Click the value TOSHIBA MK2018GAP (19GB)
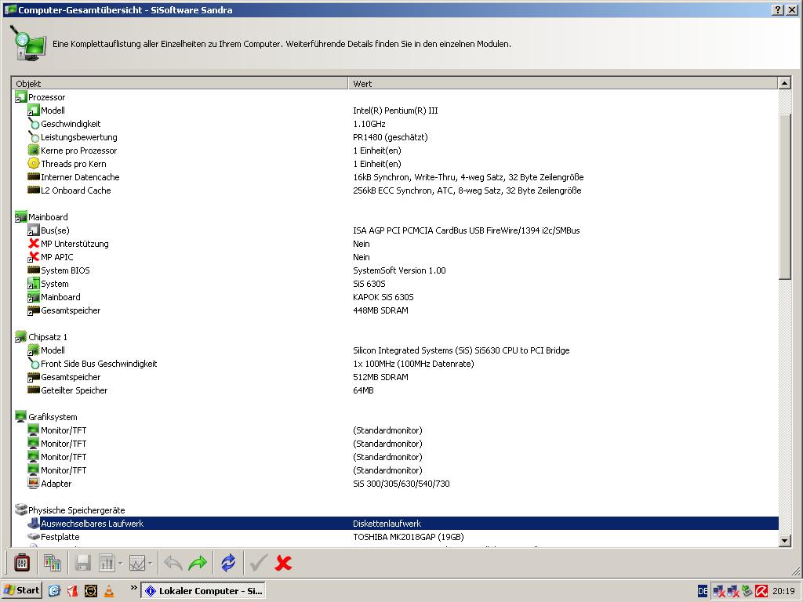The height and width of the screenshot is (602, 803). (x=408, y=536)
